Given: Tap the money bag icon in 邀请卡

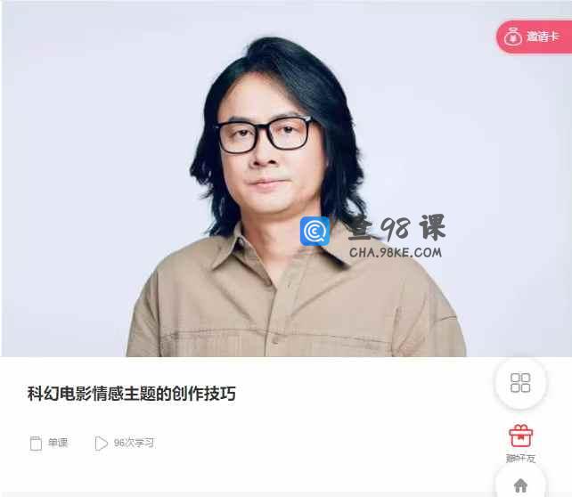Looking at the screenshot, I should tap(513, 37).
